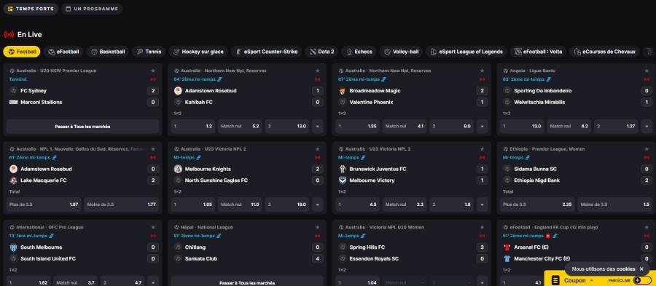The height and width of the screenshot is (286, 656).
Task: Star the Melbourne Knights vs North Sunshine Eagles match
Action: tap(318, 148)
